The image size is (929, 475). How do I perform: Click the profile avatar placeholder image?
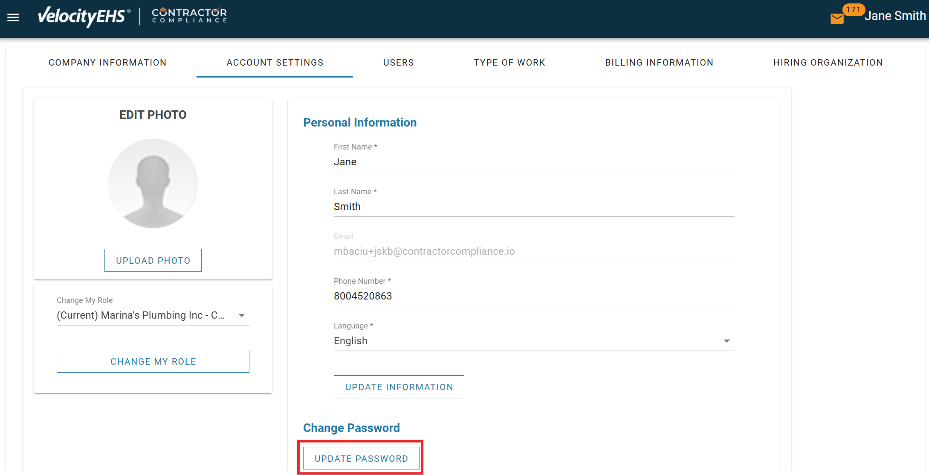153,184
